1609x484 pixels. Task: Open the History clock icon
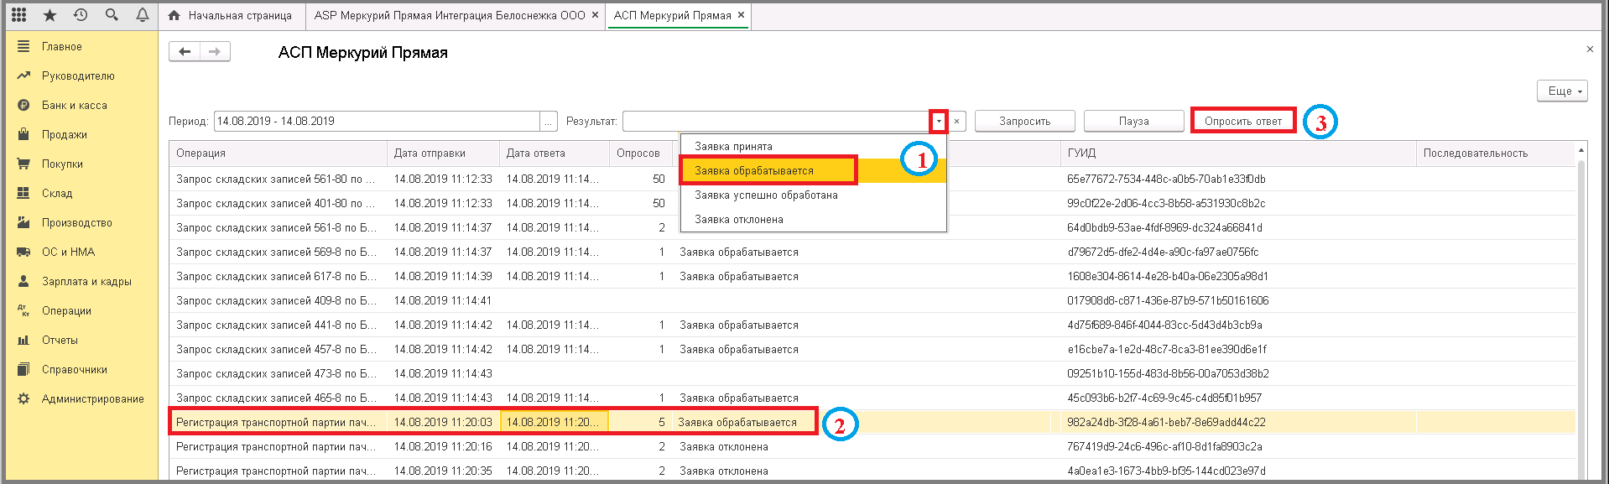coord(81,15)
